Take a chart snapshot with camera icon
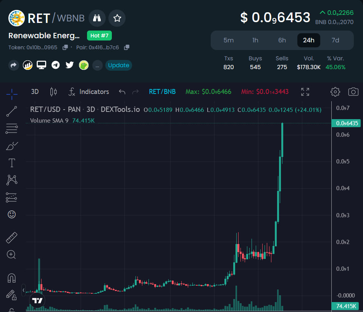 353,92
